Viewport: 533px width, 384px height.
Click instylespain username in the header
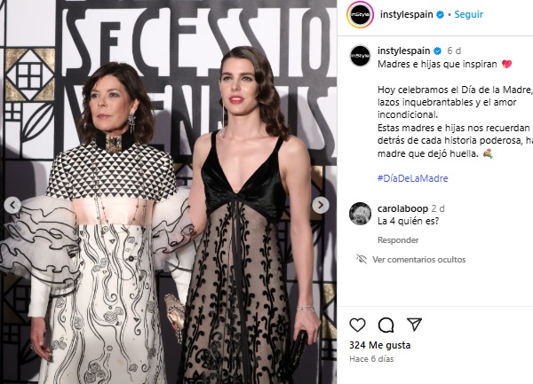(406, 14)
